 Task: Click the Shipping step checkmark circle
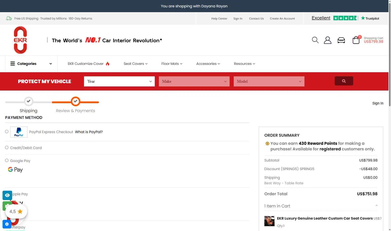coord(29,101)
